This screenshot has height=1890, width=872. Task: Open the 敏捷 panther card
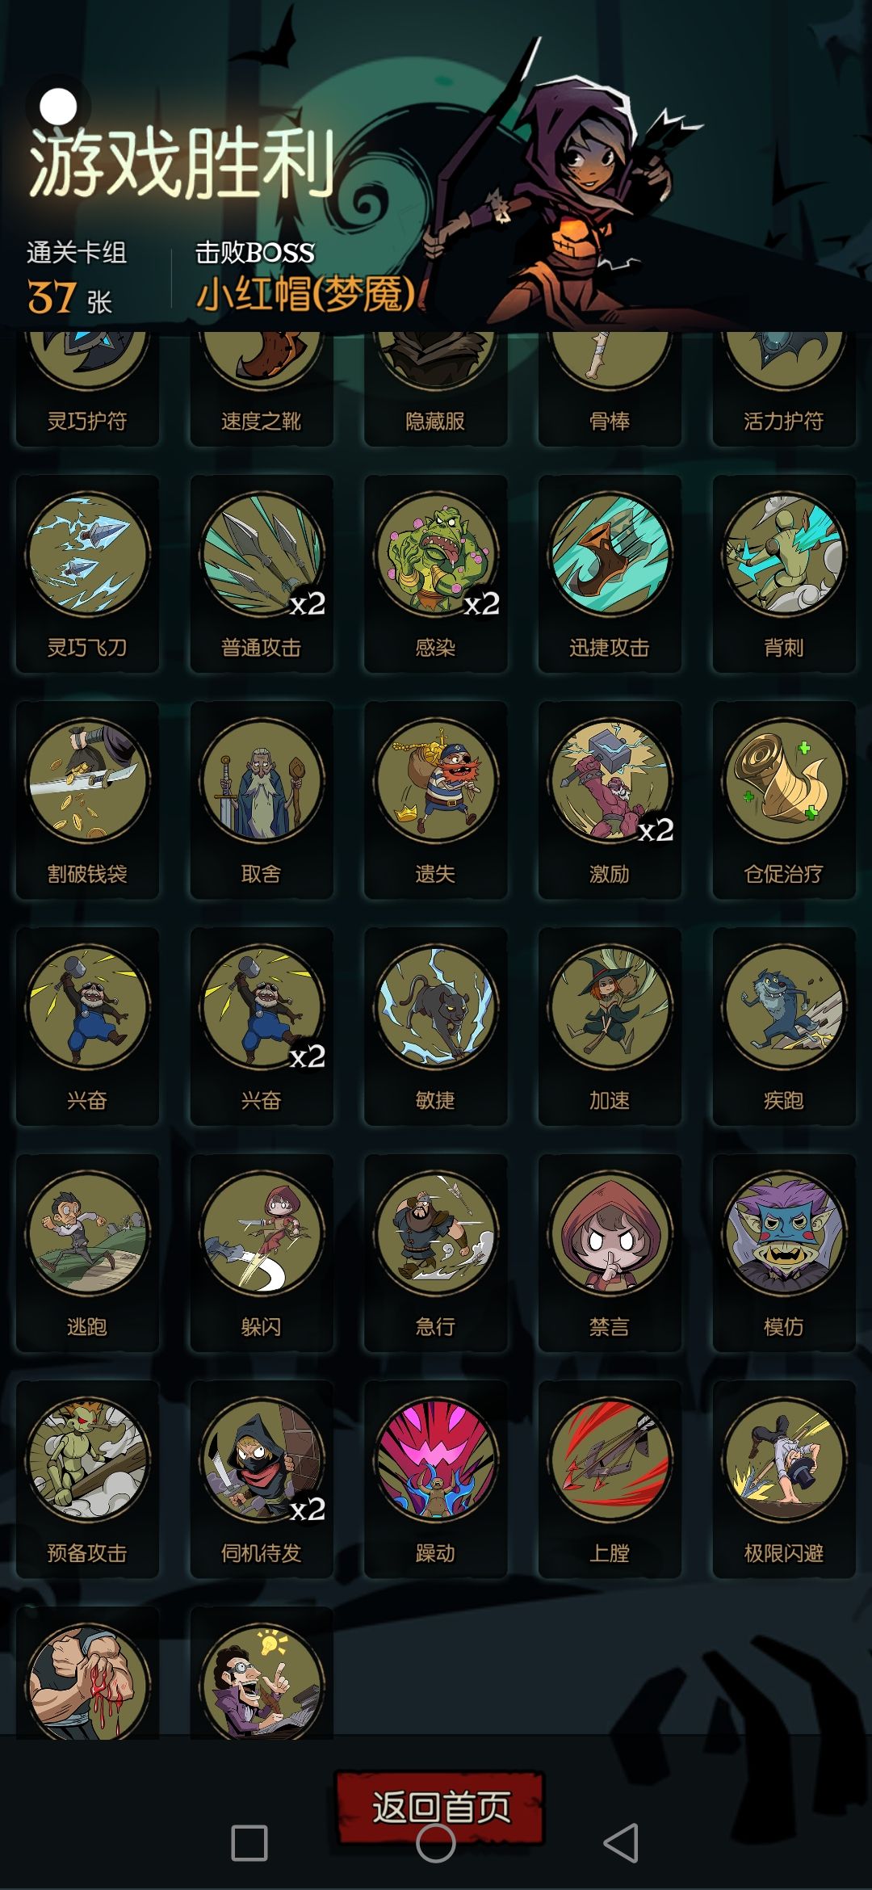[436, 1027]
